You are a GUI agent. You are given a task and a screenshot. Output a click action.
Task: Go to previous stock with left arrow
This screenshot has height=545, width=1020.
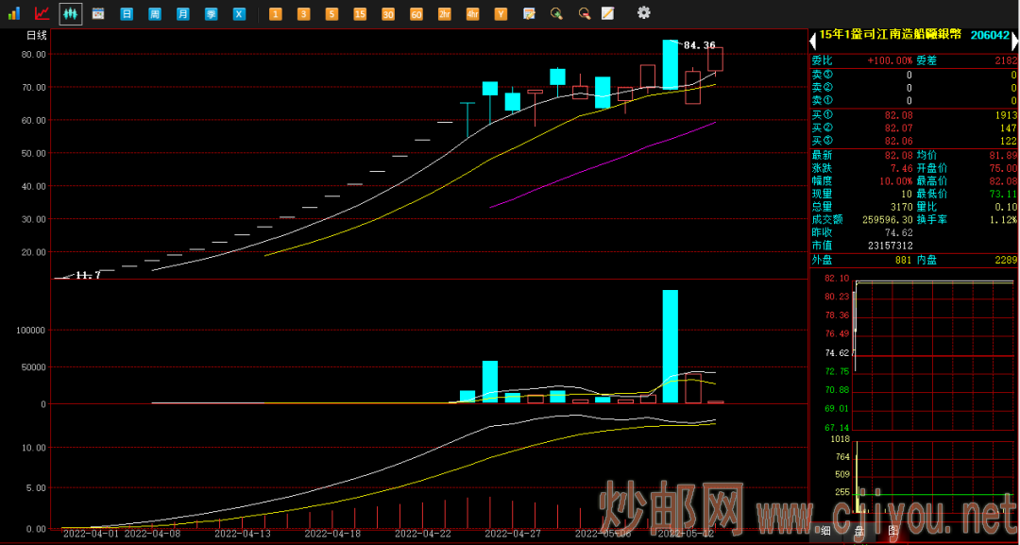pyautogui.click(x=812, y=41)
